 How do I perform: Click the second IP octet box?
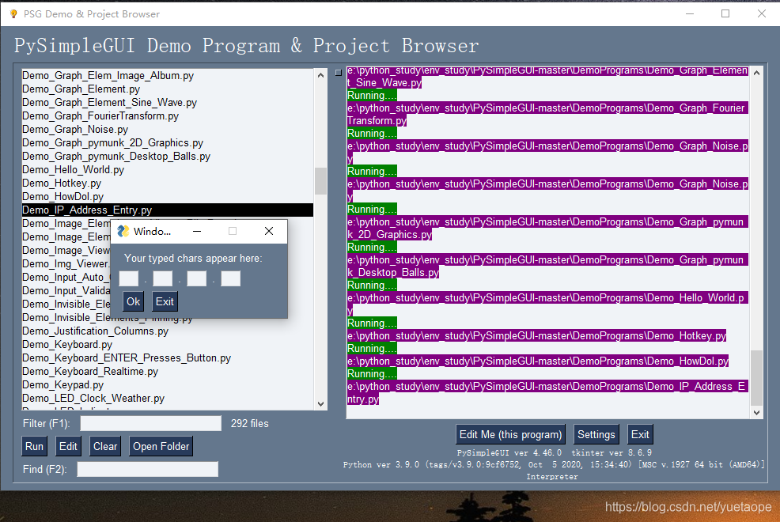163,278
